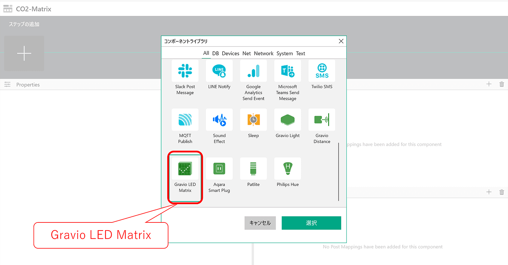The height and width of the screenshot is (265, 508).
Task: Click the CO2-Matrix title icon
Action: click(8, 9)
